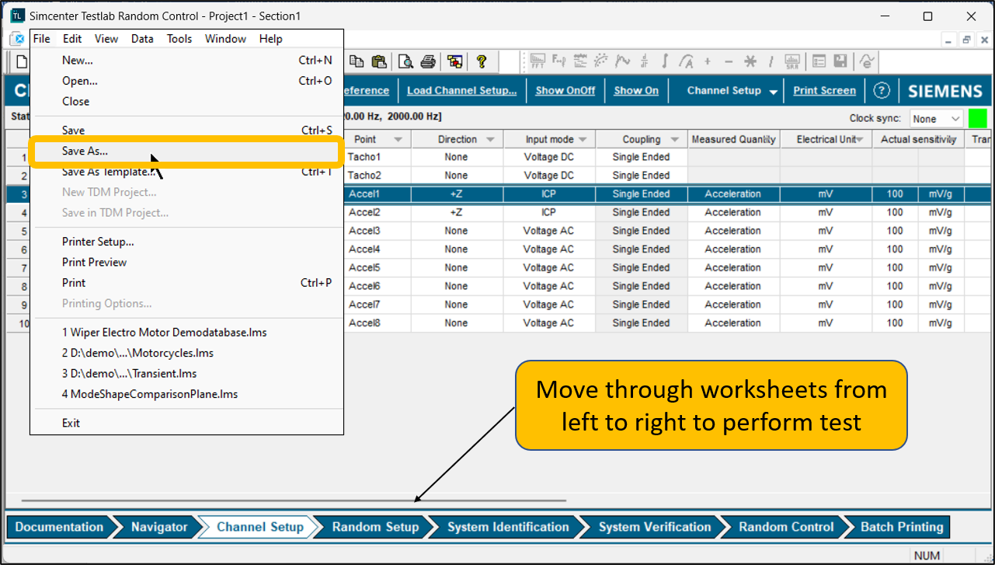The width and height of the screenshot is (995, 565).
Task: Choose Save As... from File menu
Action: click(85, 152)
